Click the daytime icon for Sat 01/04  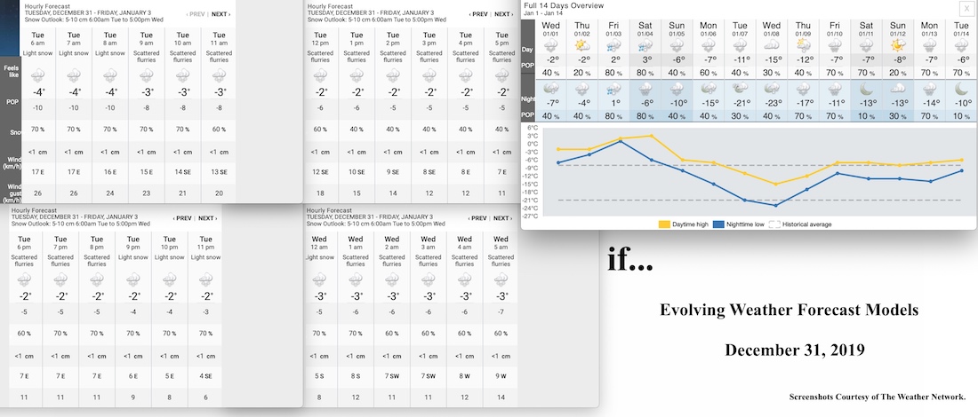[645, 45]
